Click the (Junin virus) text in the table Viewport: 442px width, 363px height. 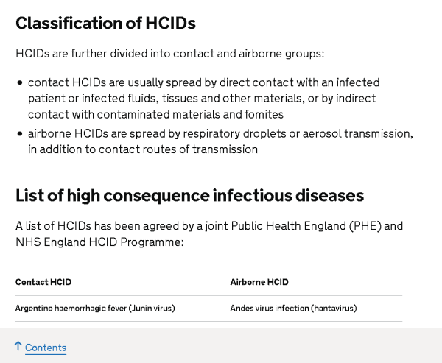tap(152, 309)
